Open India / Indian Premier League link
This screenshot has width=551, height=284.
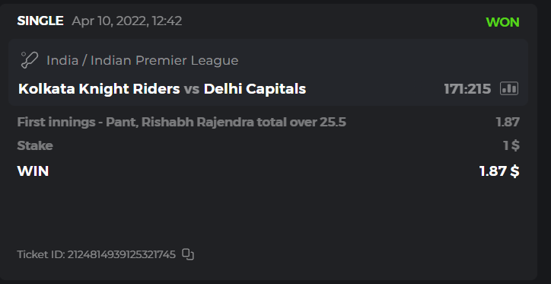(x=142, y=60)
